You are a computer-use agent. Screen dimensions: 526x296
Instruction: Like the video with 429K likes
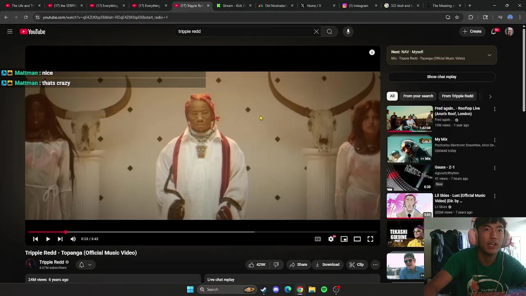[x=257, y=265]
